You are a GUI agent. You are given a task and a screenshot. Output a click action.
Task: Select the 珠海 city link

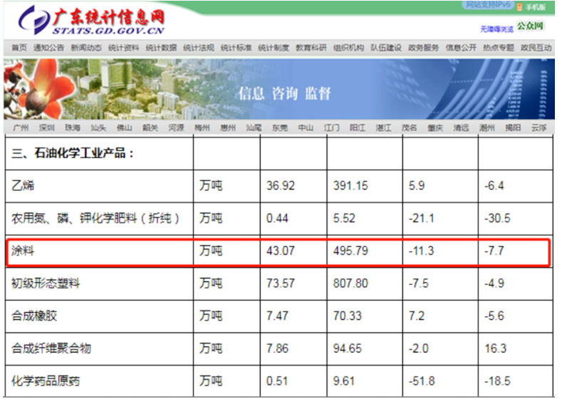click(73, 128)
